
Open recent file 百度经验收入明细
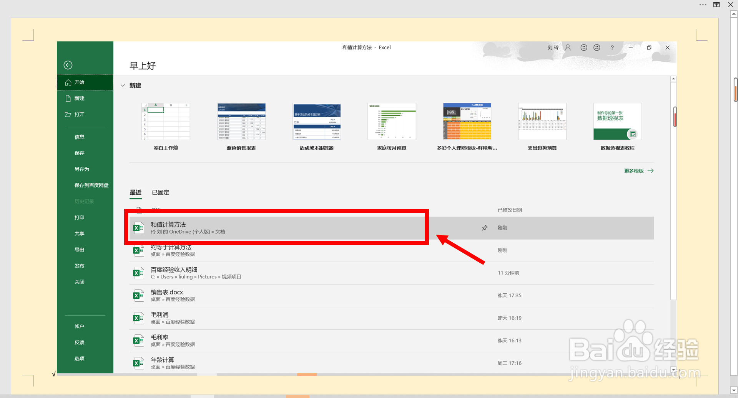click(392, 273)
